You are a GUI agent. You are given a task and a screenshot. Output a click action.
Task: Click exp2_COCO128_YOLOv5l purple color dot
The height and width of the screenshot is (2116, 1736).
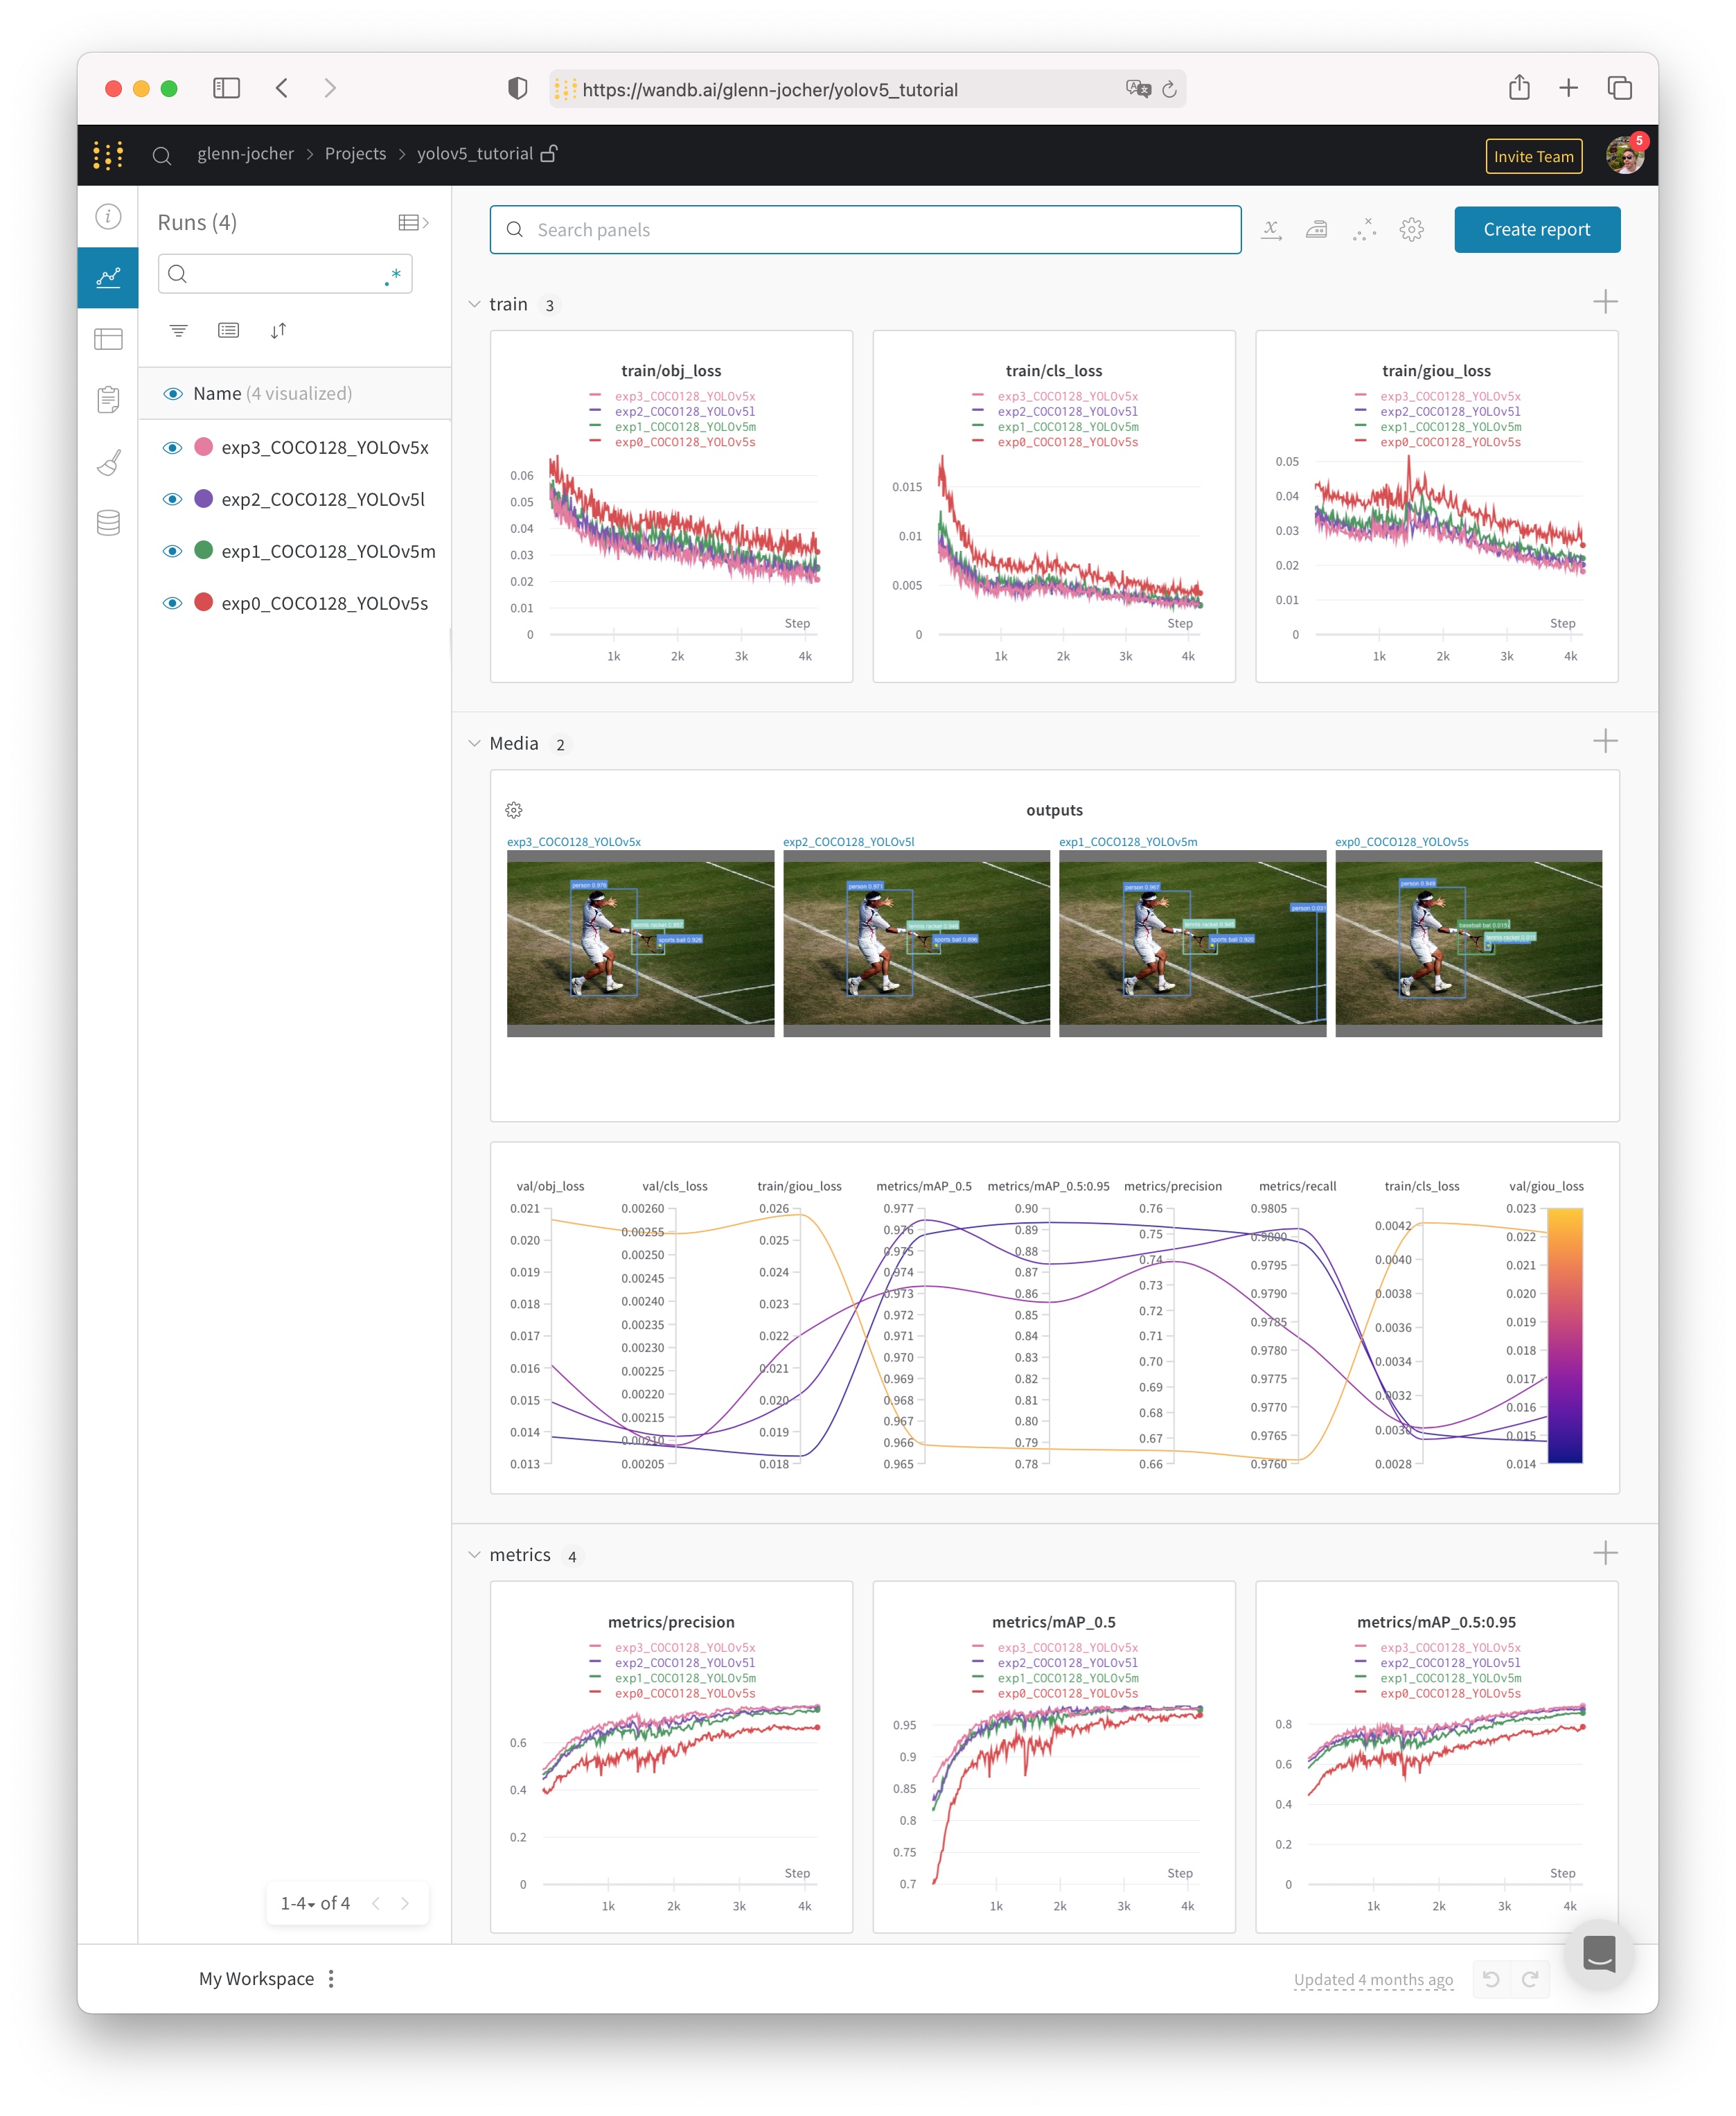tap(204, 499)
